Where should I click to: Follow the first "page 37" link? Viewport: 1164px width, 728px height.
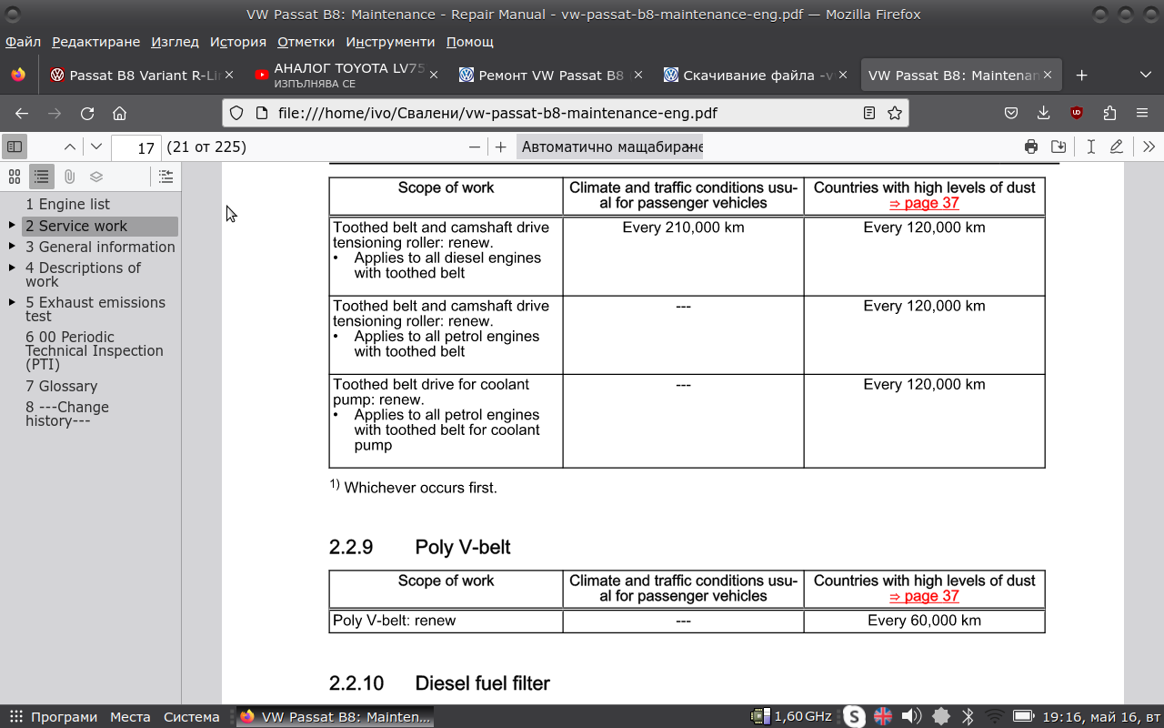[924, 203]
